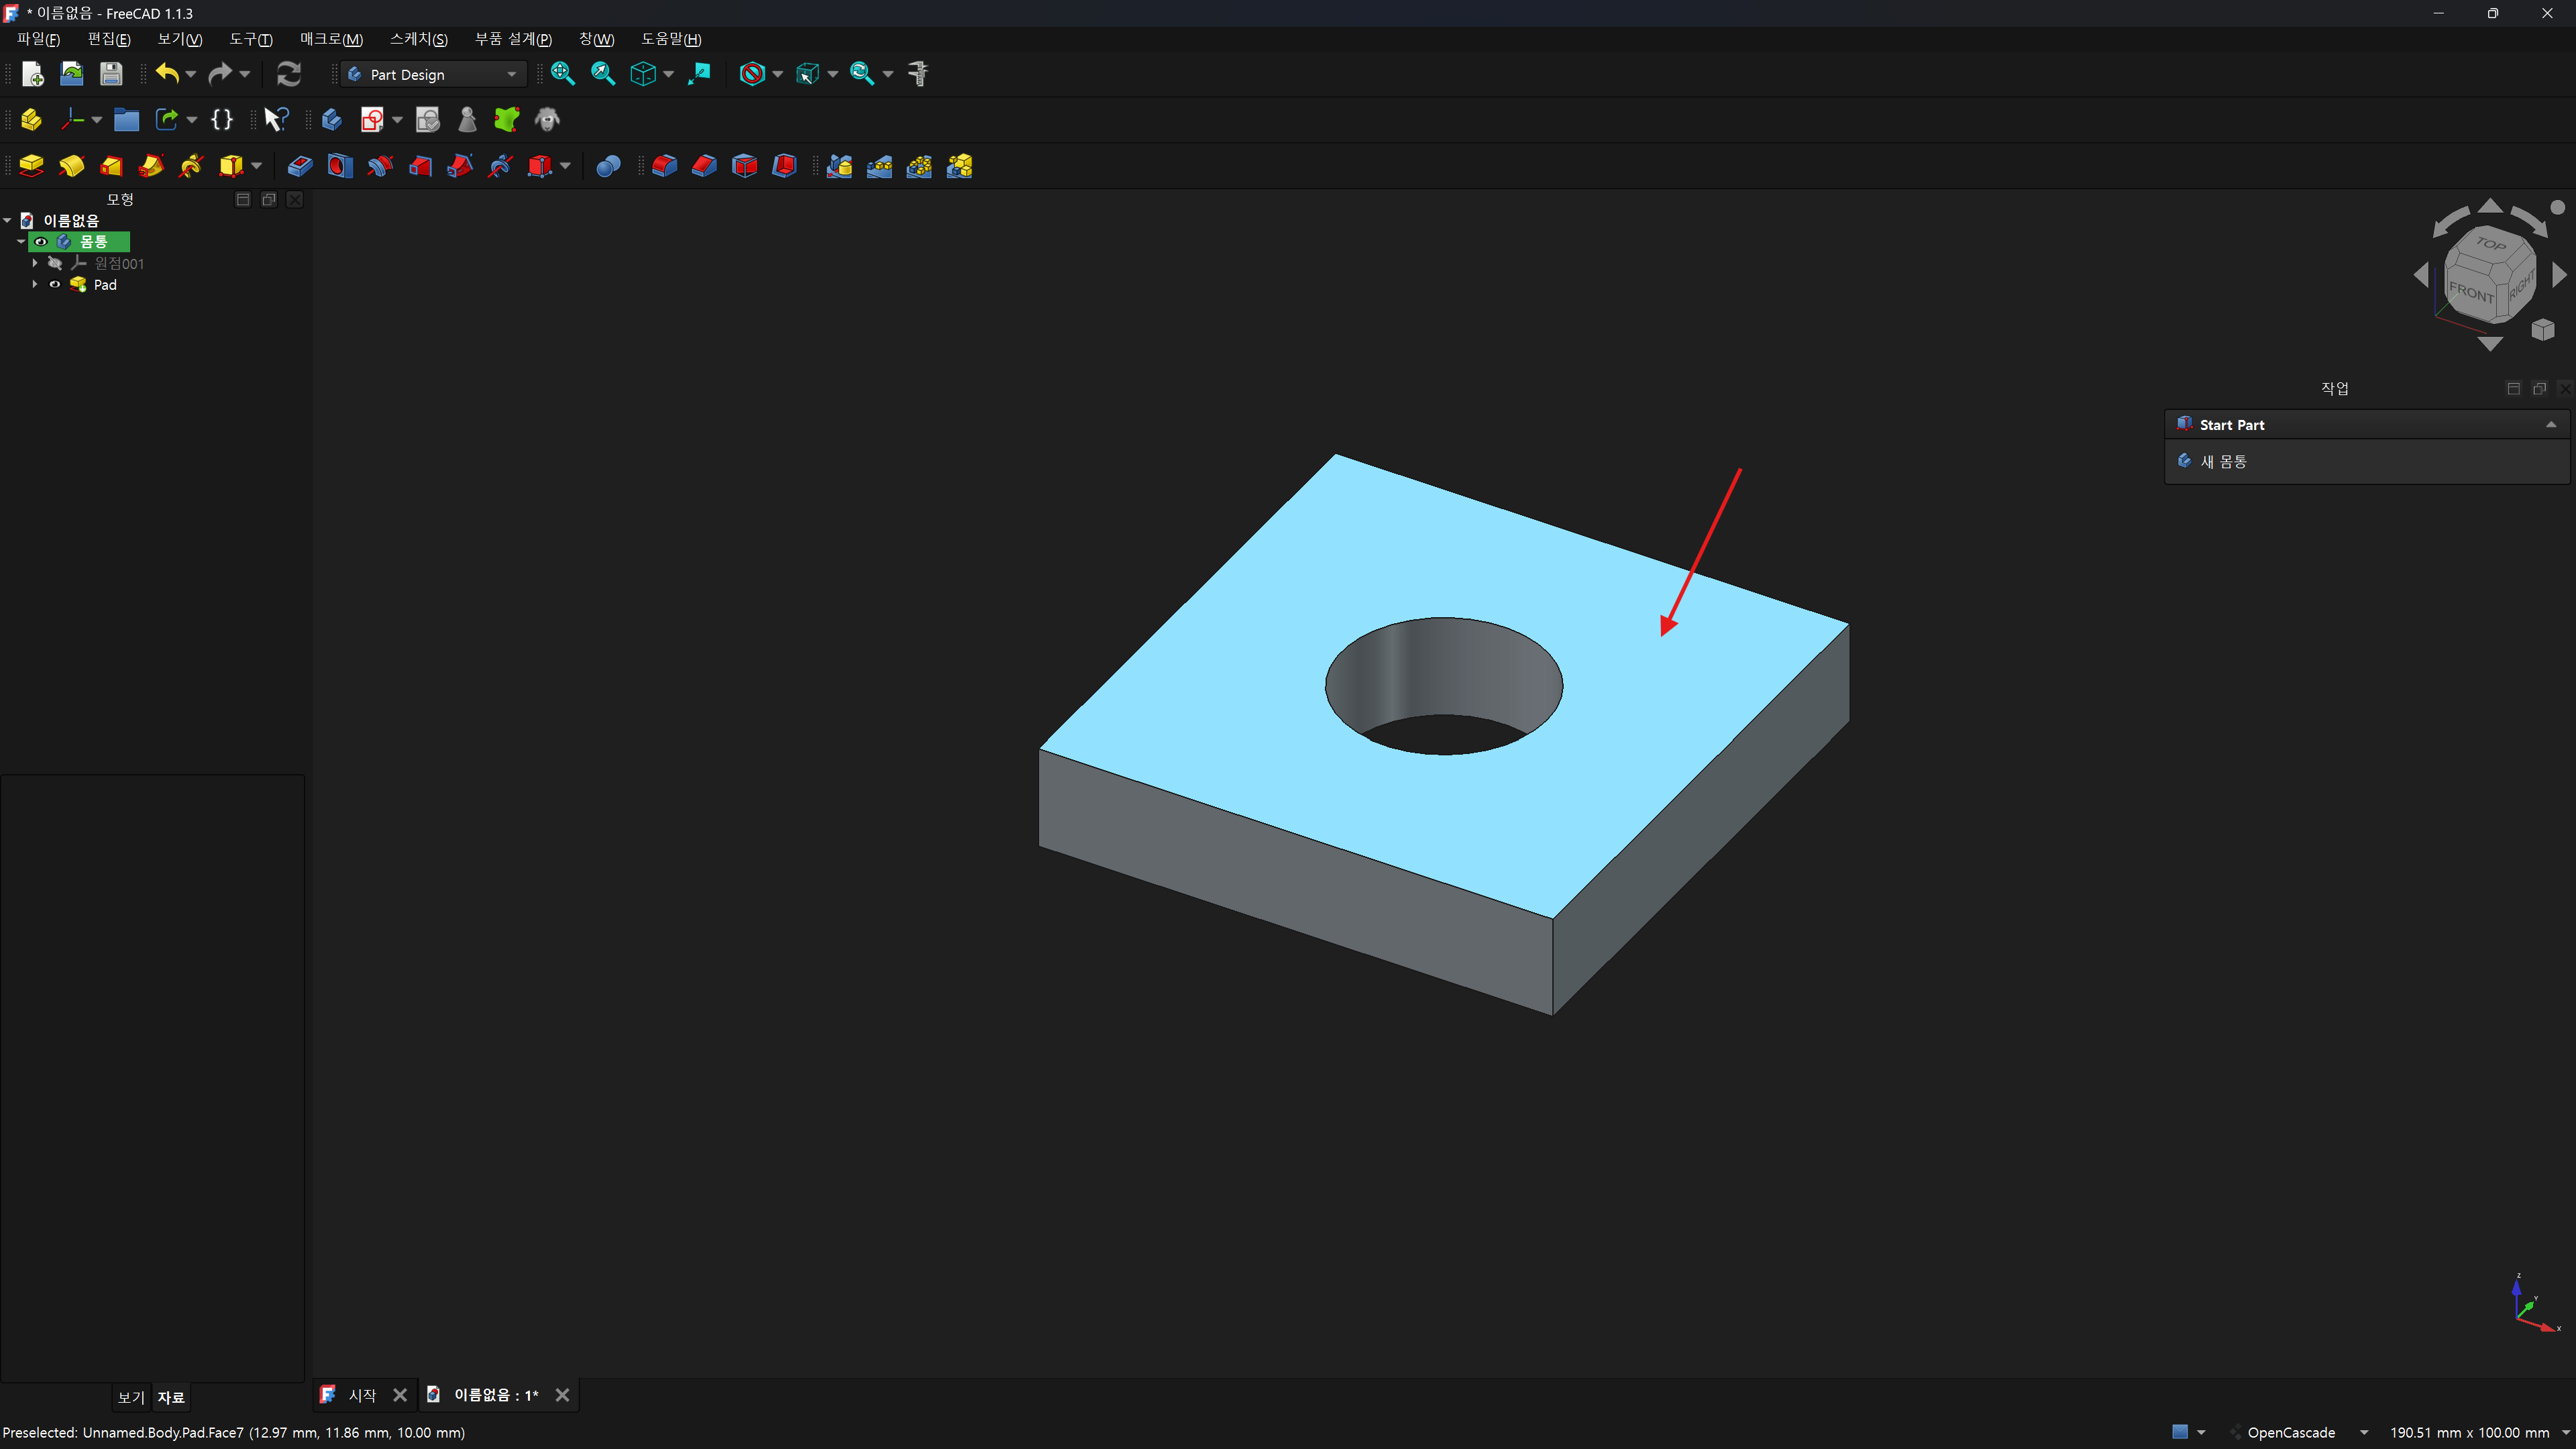
Task: Click the Python macro braces icon
Action: 222,120
